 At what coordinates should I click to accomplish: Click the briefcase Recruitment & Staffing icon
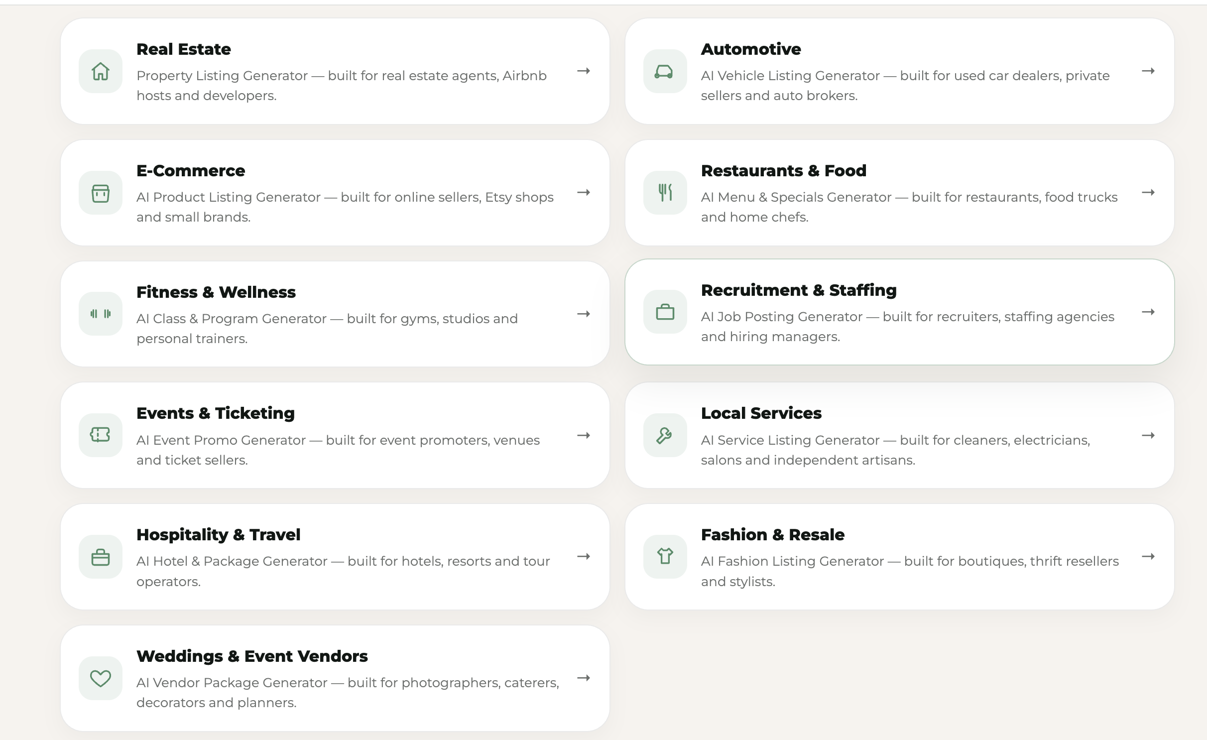pos(665,312)
